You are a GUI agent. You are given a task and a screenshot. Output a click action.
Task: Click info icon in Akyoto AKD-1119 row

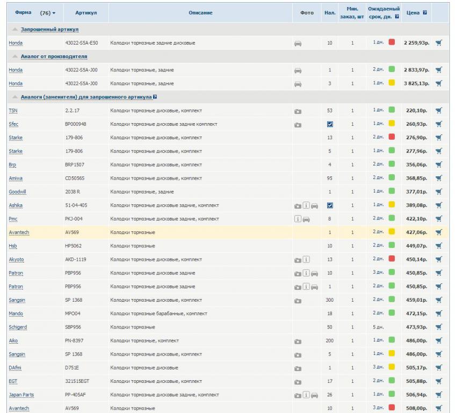[306, 259]
